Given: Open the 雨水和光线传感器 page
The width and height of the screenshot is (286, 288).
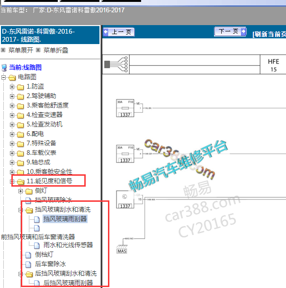Looking at the screenshot, I should click(x=68, y=245).
